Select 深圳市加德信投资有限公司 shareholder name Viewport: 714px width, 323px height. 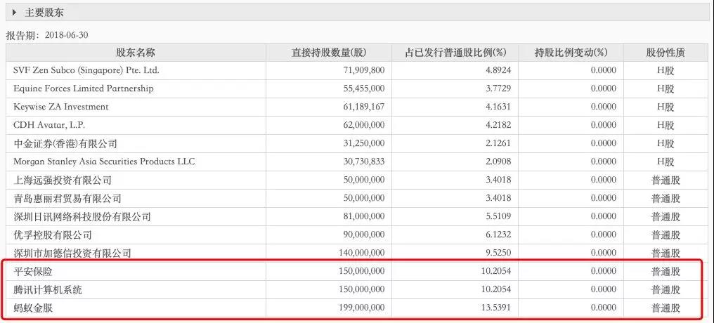(x=72, y=253)
